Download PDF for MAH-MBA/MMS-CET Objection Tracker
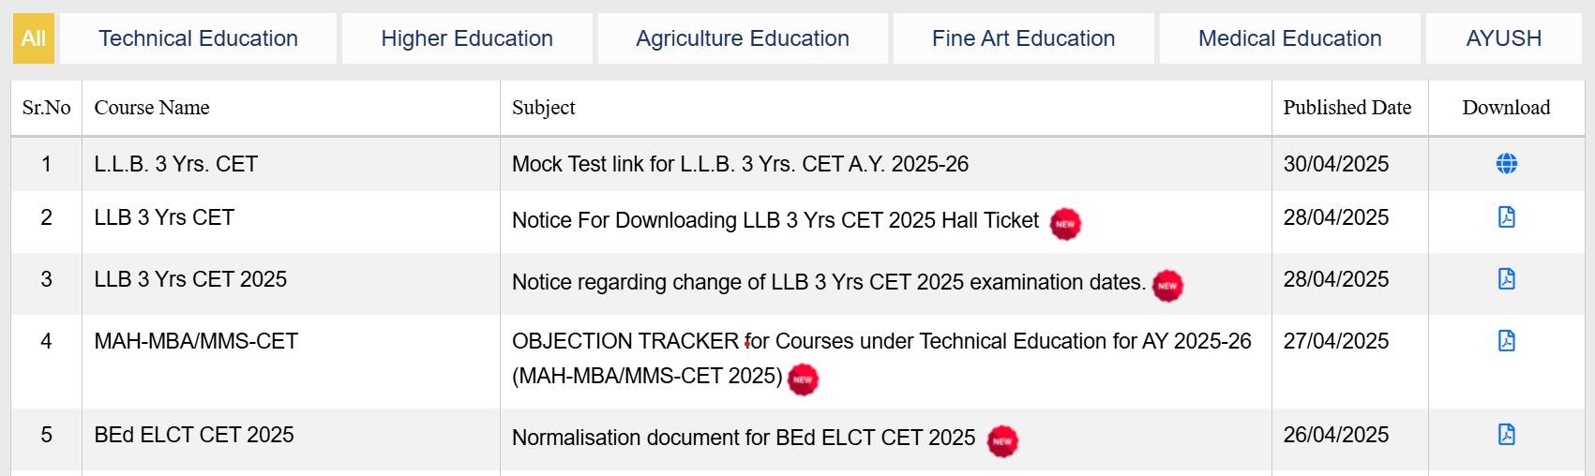This screenshot has width=1595, height=476. pyautogui.click(x=1506, y=341)
